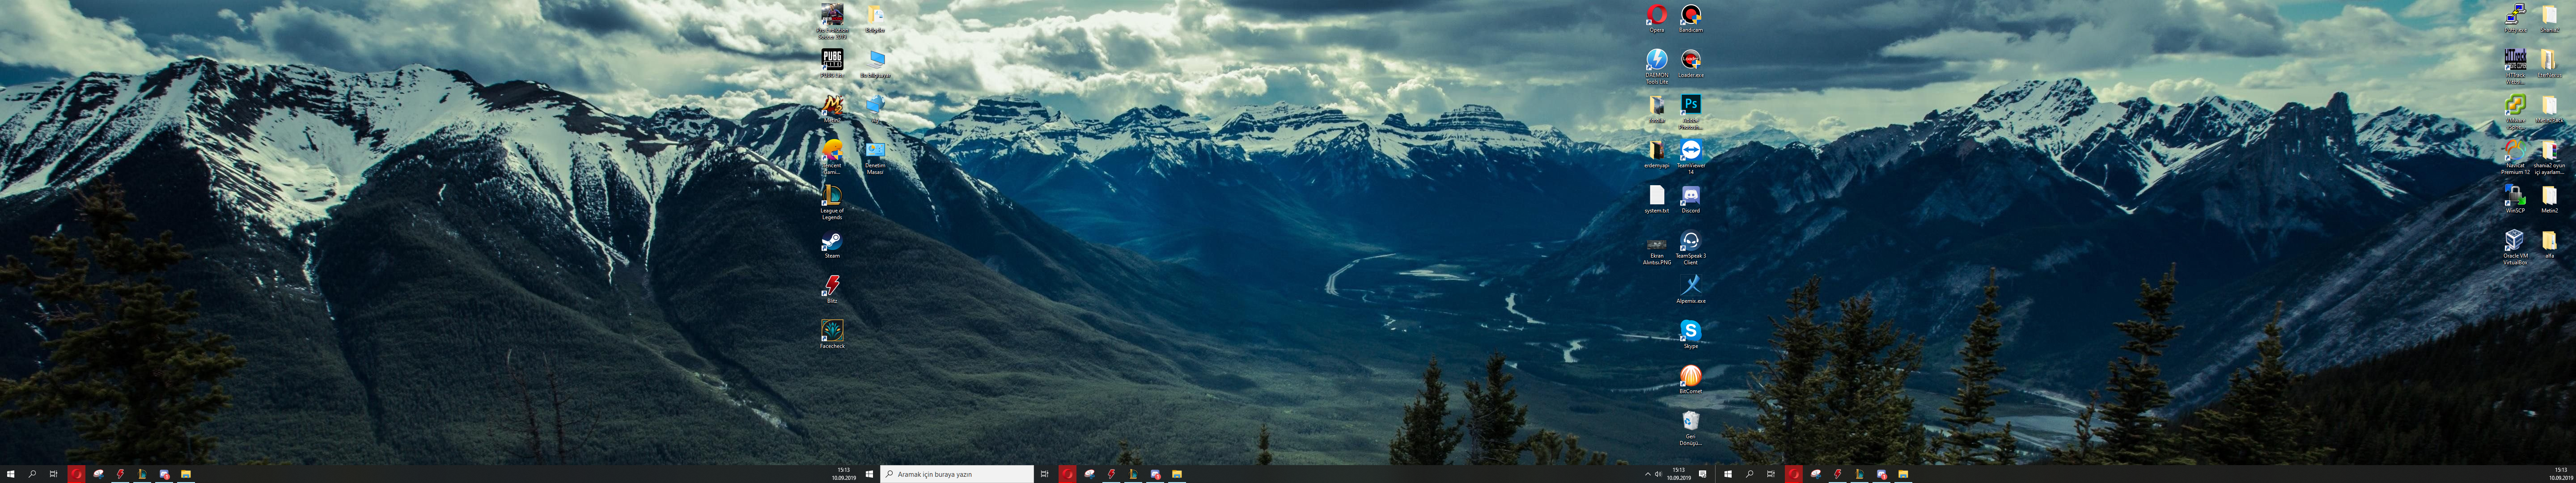
Task: Open the Metin2 folder beside WinSCP
Action: click(2550, 200)
